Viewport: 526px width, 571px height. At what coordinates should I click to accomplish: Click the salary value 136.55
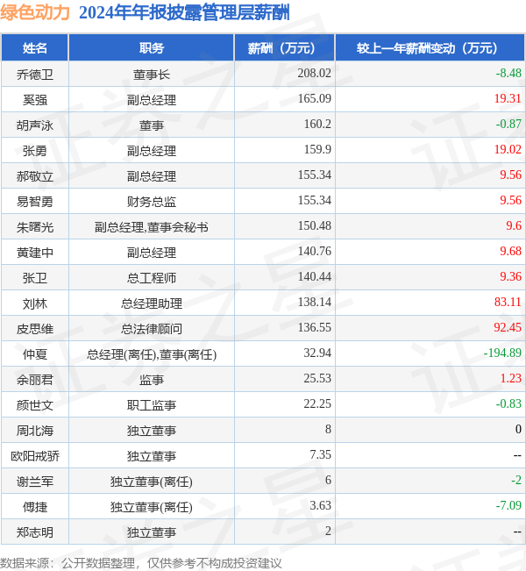[x=315, y=328]
